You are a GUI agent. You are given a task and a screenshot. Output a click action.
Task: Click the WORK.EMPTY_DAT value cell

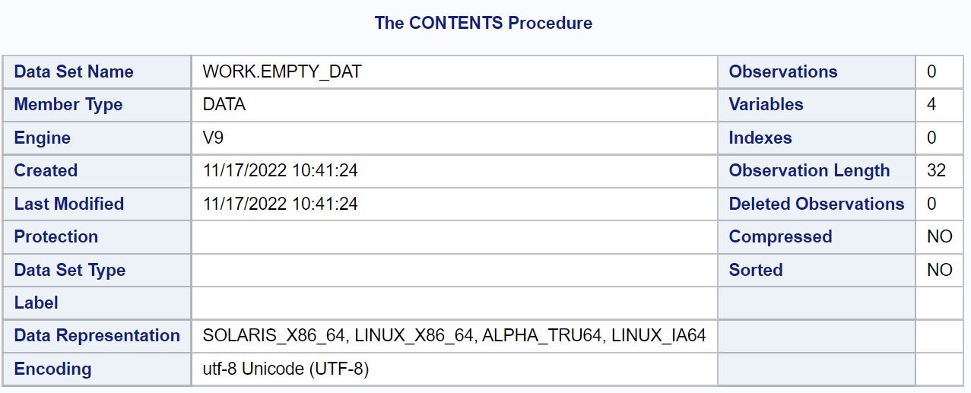pyautogui.click(x=455, y=71)
